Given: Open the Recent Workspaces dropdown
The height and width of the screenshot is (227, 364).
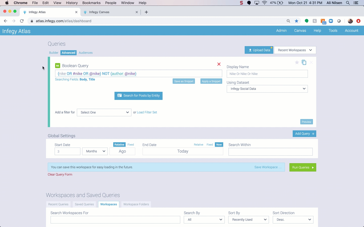Looking at the screenshot, I should (x=295, y=50).
